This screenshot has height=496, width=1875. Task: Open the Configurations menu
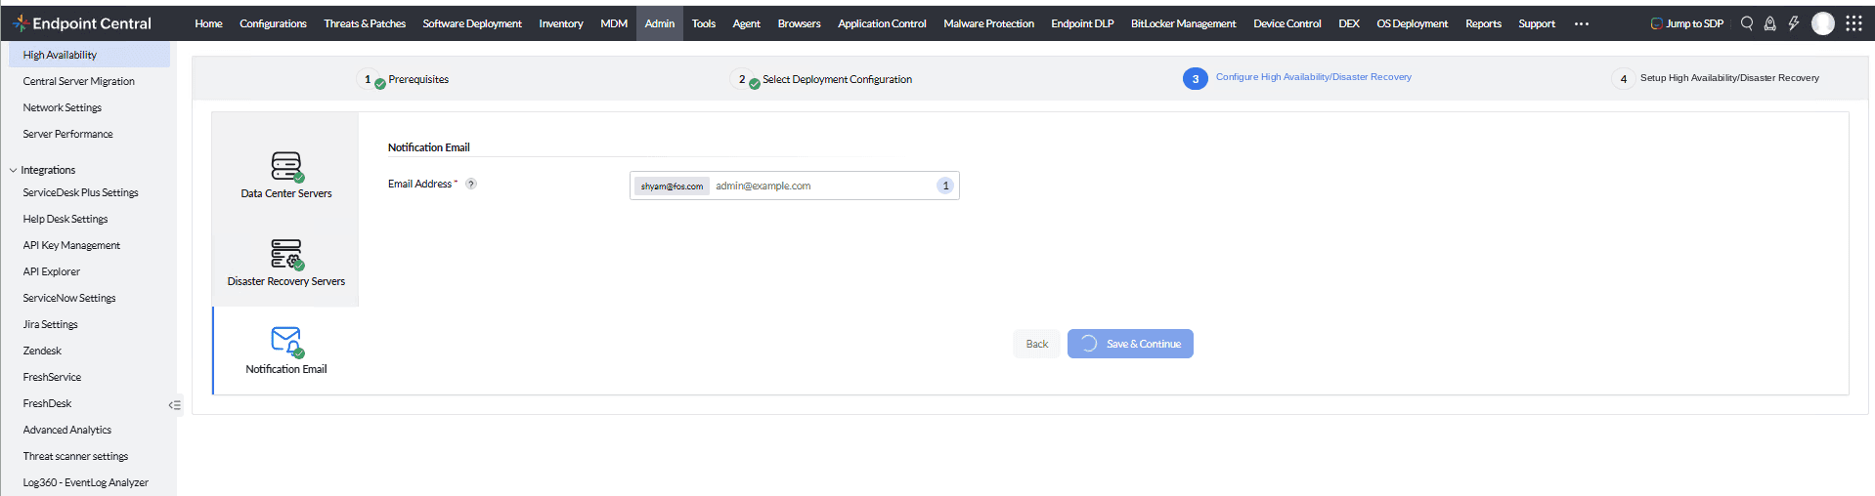pyautogui.click(x=273, y=23)
